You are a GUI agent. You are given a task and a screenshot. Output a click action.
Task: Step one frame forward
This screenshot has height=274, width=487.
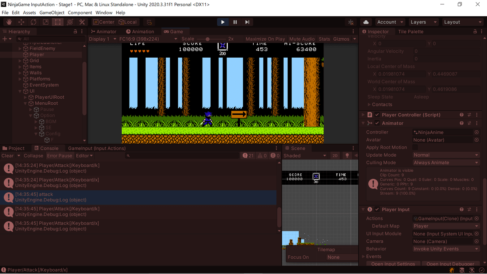click(247, 22)
